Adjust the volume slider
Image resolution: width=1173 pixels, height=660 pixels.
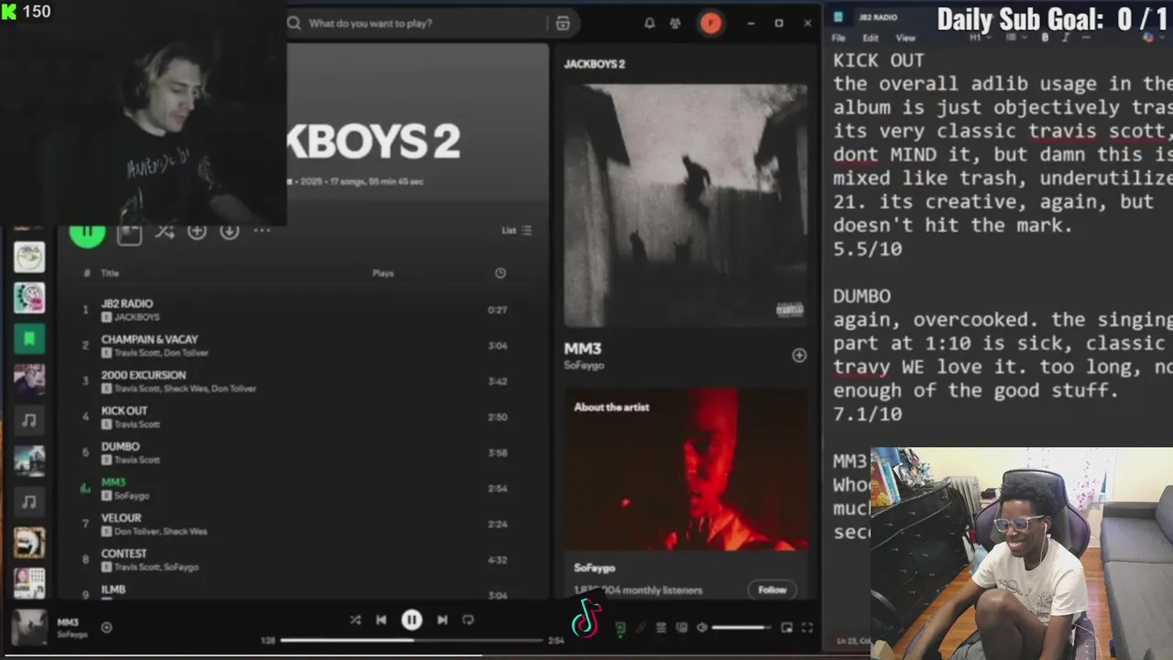click(x=741, y=628)
